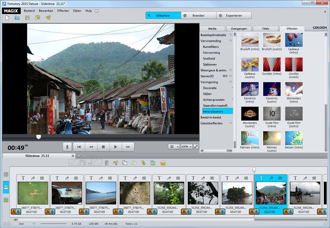Switch to timeline view mode icon
Viewport: 330px width, 228px height.
[x=6, y=200]
